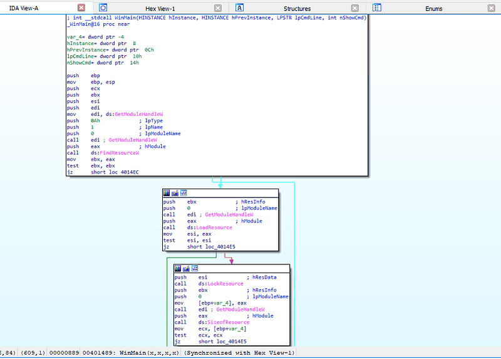Click the hResData comment

click(264, 277)
